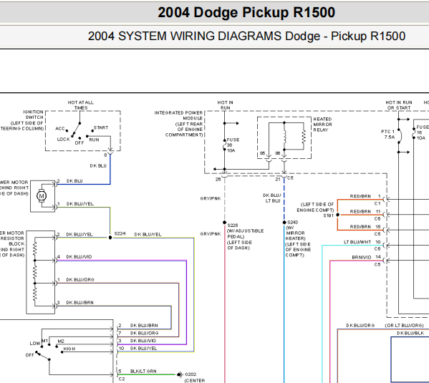Select the "M1" blower switch label
Image resolution: width=429 pixels, height=383 pixels.
coord(44,341)
